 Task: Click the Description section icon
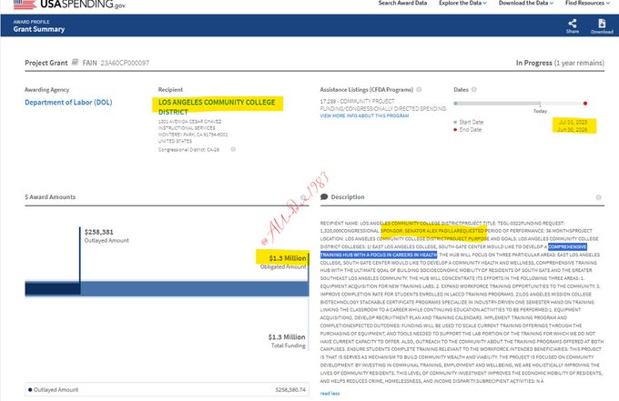pyautogui.click(x=324, y=196)
